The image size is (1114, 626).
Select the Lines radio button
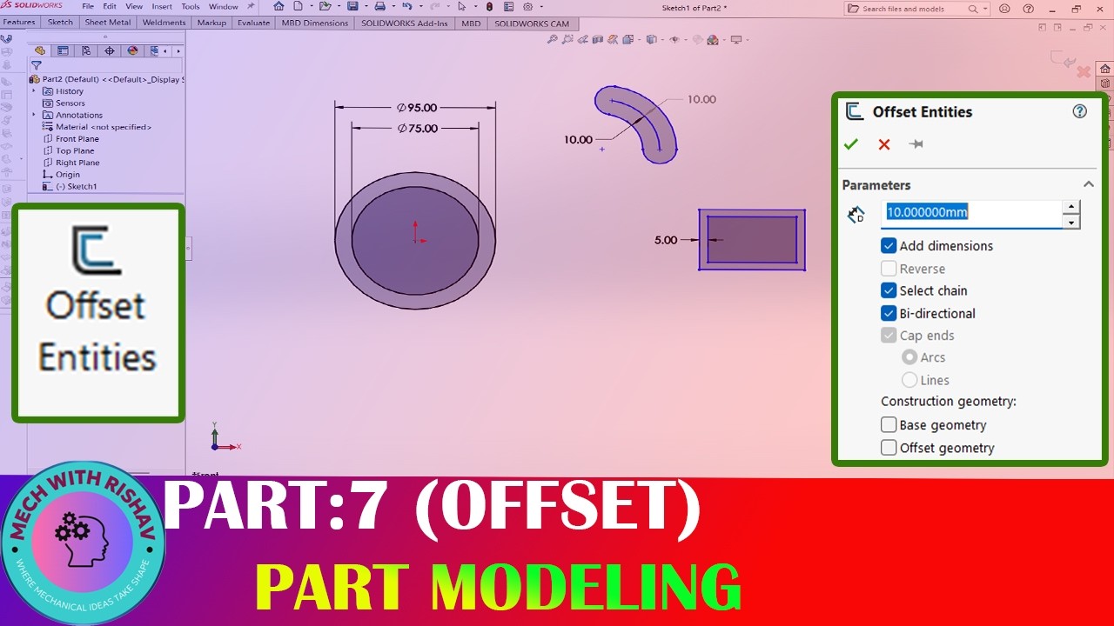[909, 380]
